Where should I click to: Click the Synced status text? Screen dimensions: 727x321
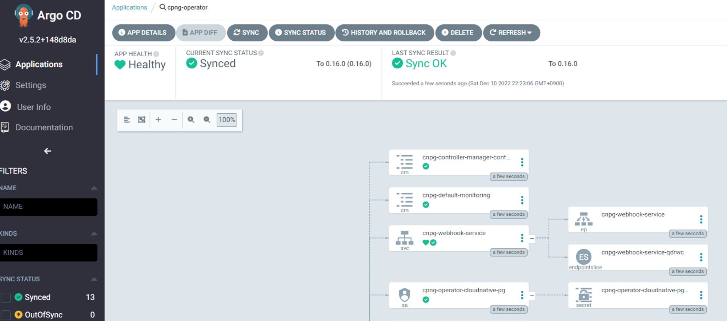[218, 64]
